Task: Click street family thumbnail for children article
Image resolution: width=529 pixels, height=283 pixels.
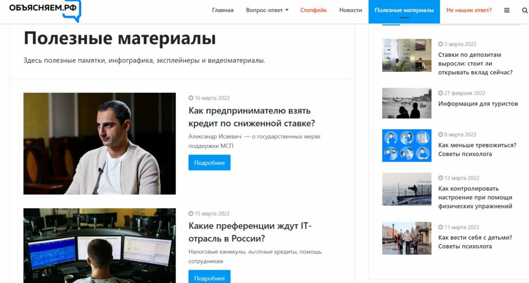Action: [x=407, y=238]
